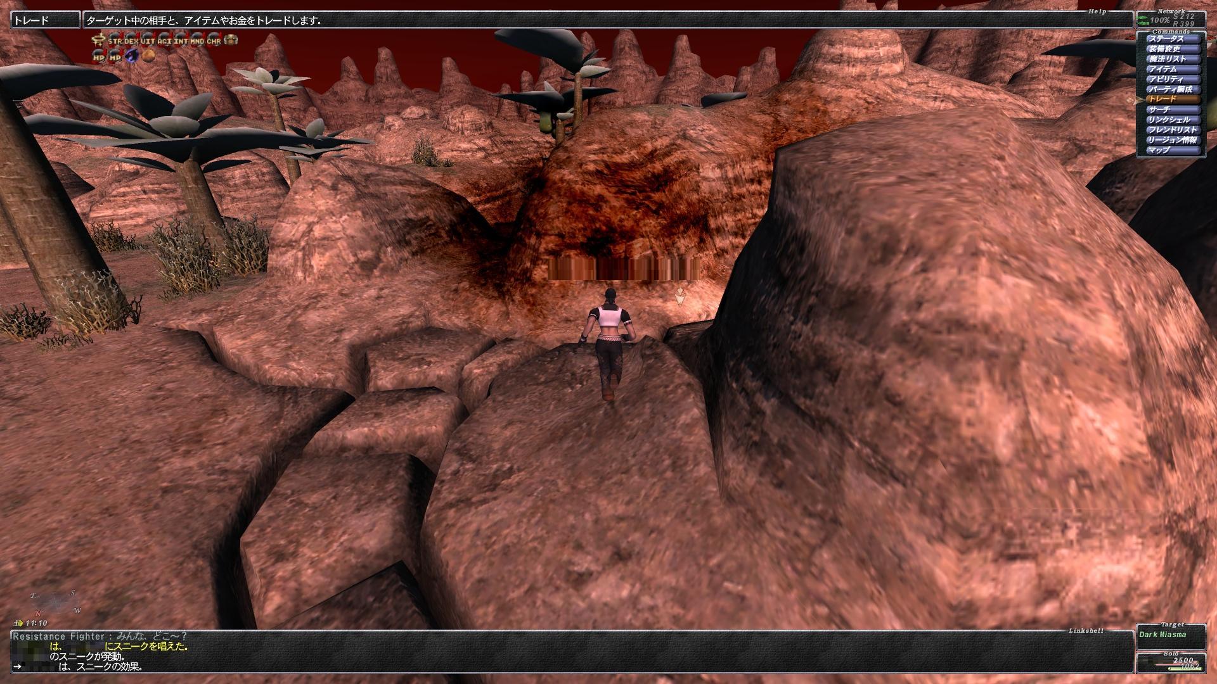Image resolution: width=1217 pixels, height=684 pixels.
Task: Open the フレンドリスト entry
Action: pyautogui.click(x=1173, y=130)
